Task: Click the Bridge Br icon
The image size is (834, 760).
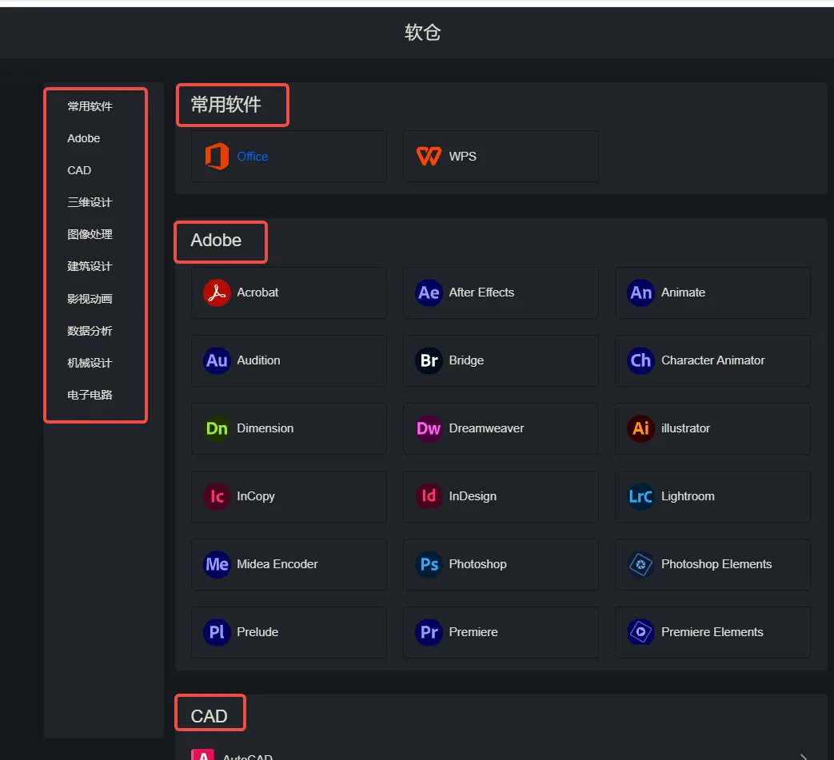Action: click(x=429, y=361)
